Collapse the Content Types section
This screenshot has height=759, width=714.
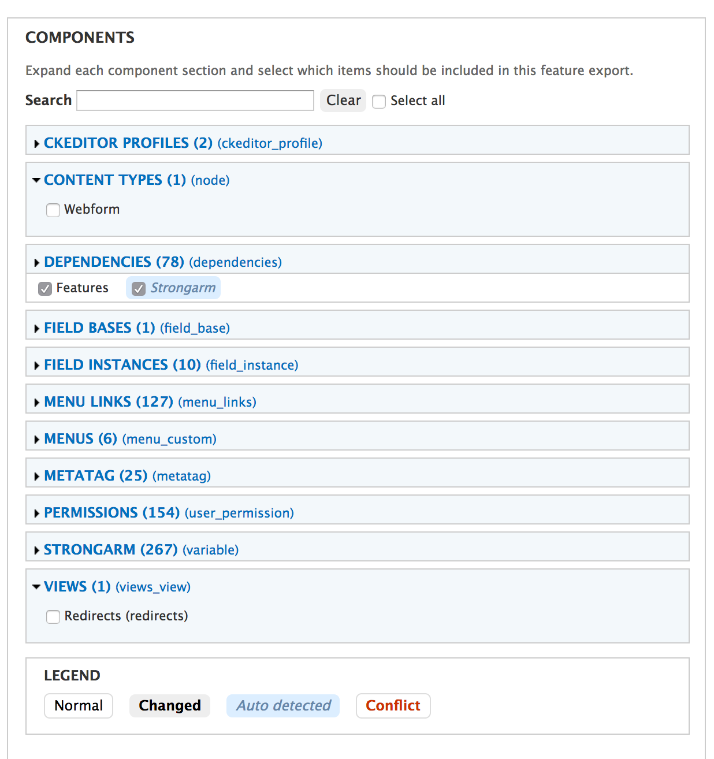(37, 180)
